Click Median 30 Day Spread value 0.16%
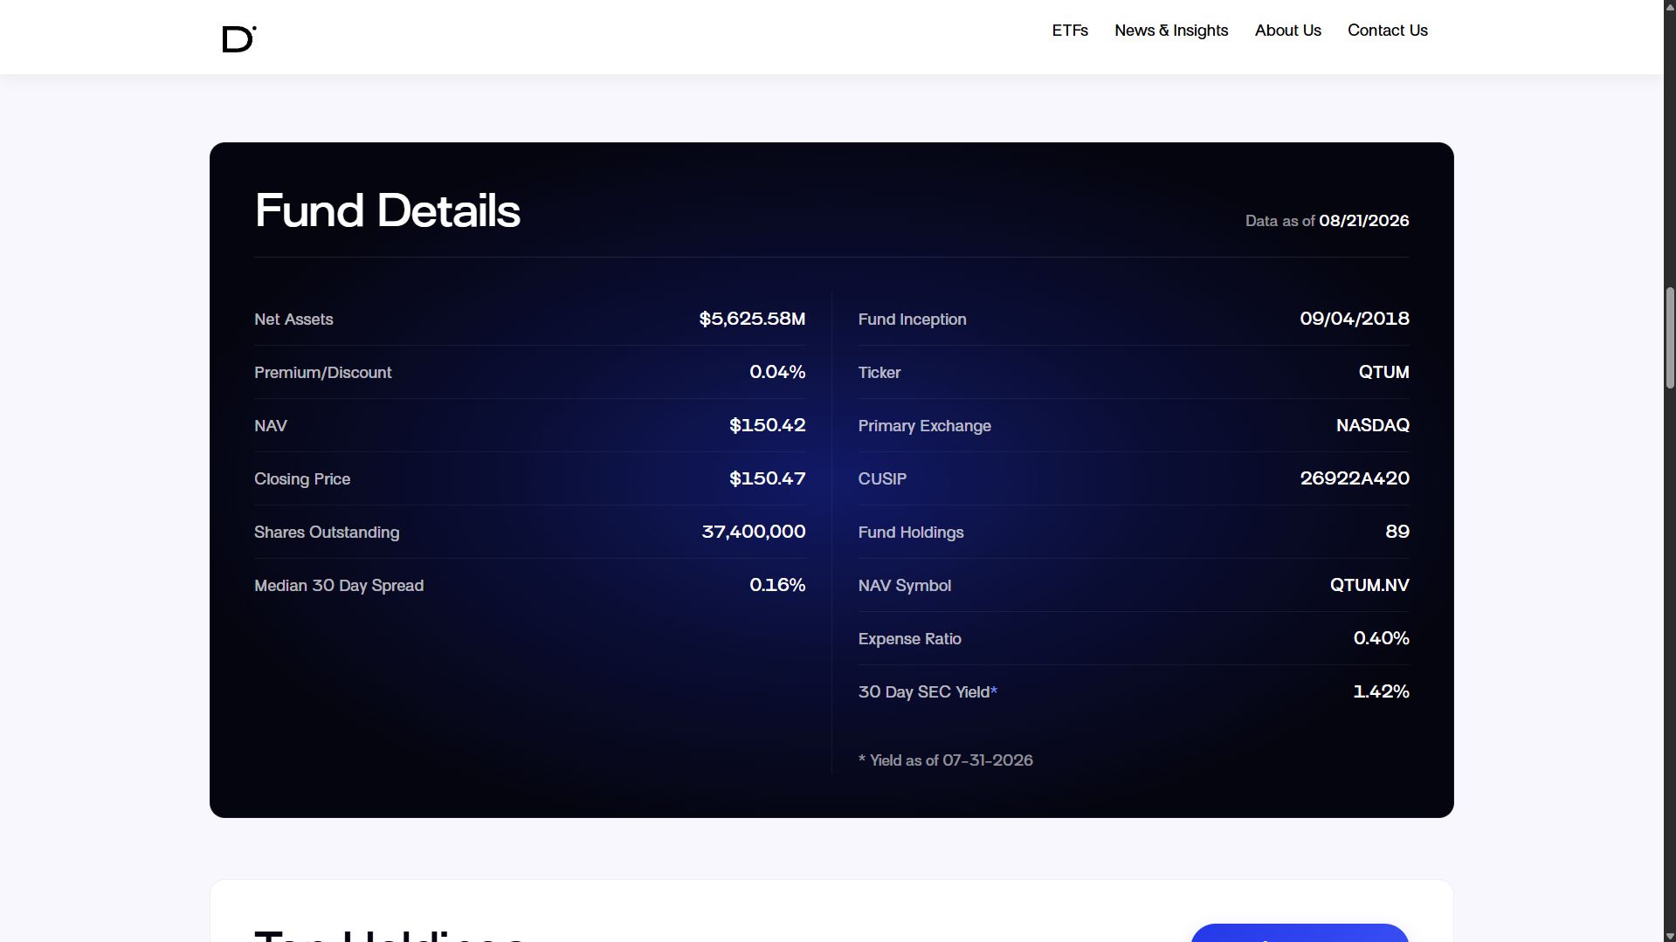The height and width of the screenshot is (942, 1676). [777, 585]
